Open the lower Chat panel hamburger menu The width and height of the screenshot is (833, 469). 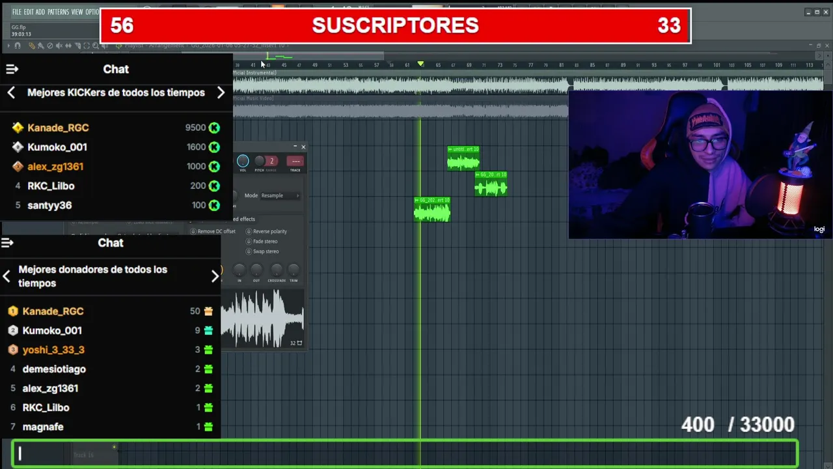pyautogui.click(x=7, y=243)
